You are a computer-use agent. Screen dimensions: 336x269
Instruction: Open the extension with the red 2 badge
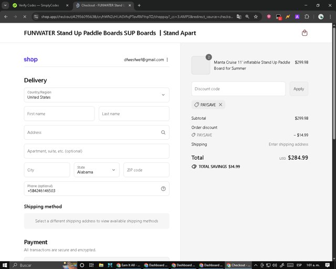click(278, 17)
